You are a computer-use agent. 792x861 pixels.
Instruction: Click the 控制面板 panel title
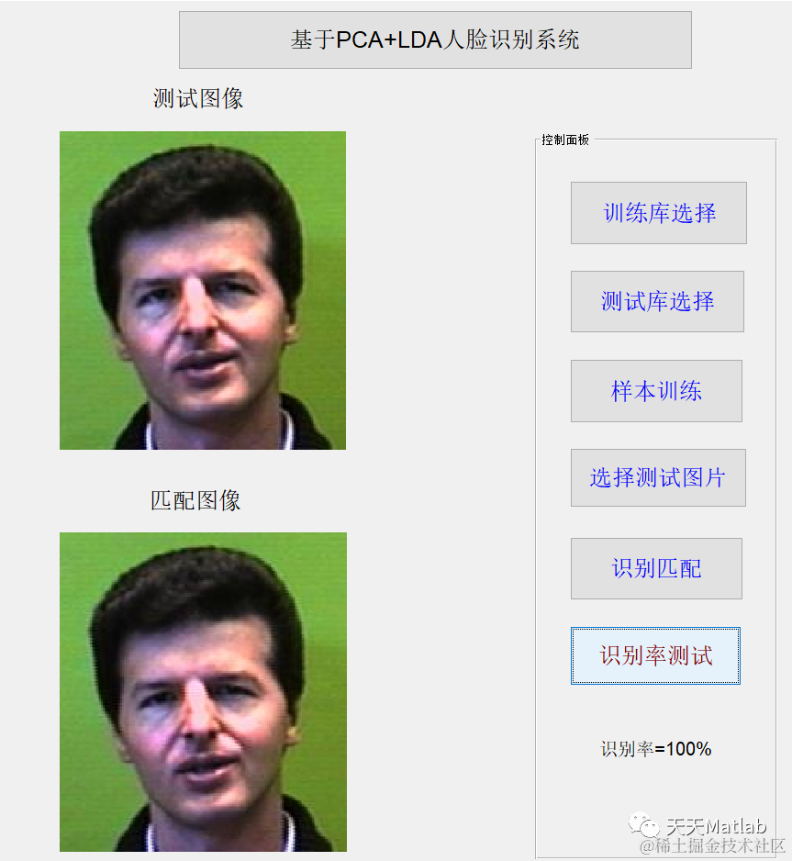(564, 140)
